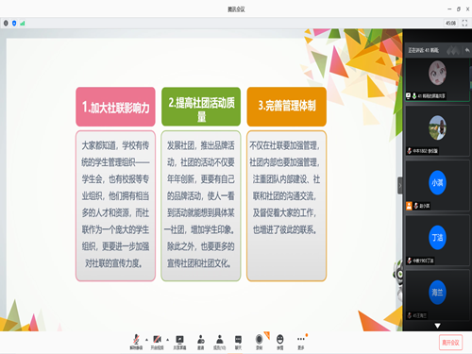Unmute the microphone in the bottom toolbar
The image size is (472, 354).
click(136, 342)
